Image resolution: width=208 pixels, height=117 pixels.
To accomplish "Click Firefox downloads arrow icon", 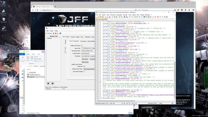I will coord(186,10).
